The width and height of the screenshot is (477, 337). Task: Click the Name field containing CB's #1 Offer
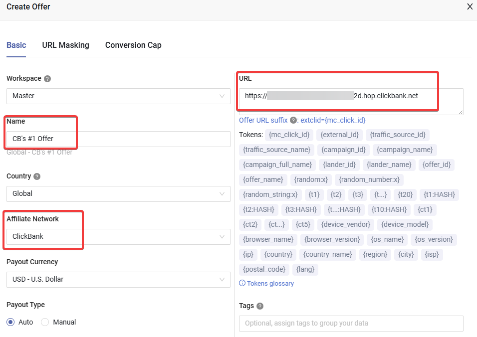pos(118,139)
